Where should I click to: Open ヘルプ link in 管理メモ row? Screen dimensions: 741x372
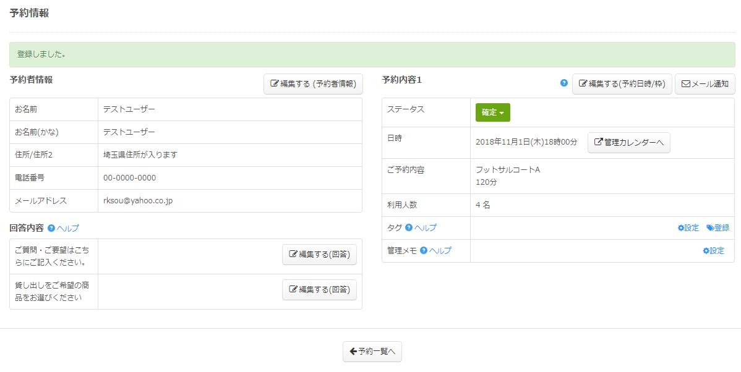click(440, 251)
